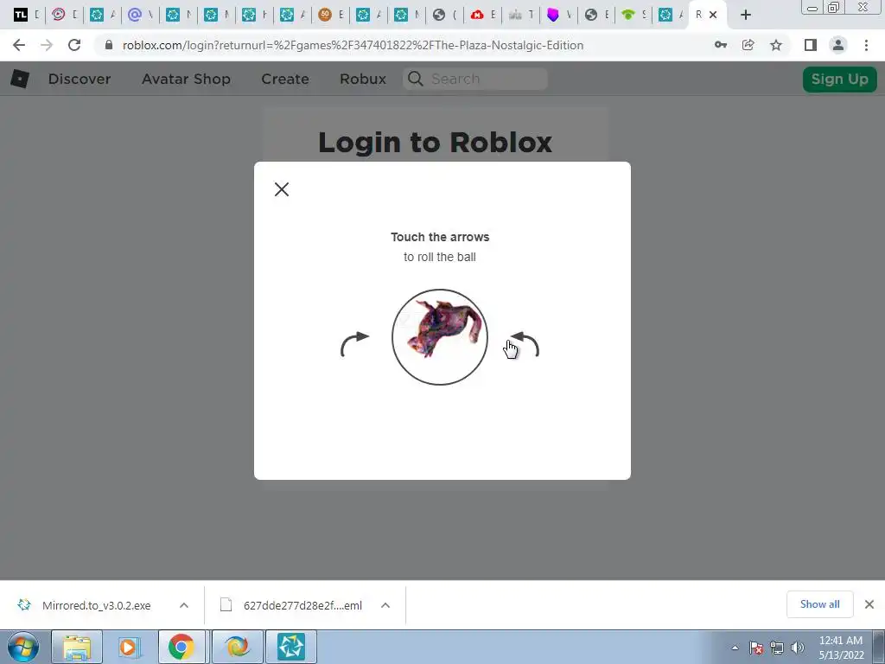The image size is (885, 664).
Task: Toggle the Chrome side panel icon
Action: click(x=811, y=45)
